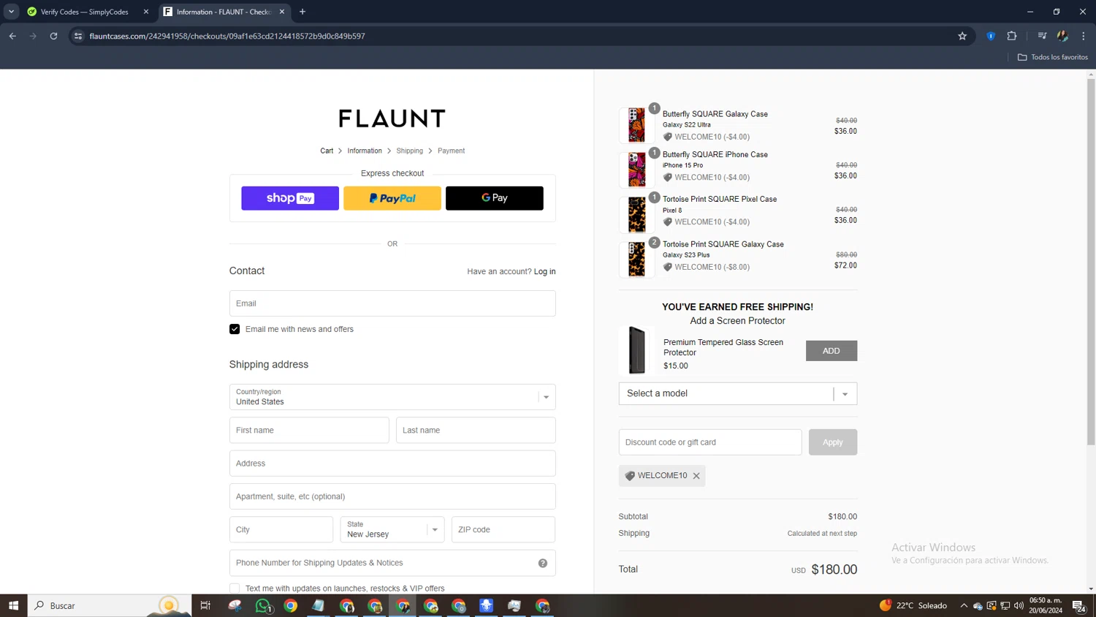The height and width of the screenshot is (617, 1096).
Task: Open the Bitwarden shield extension icon
Action: 991,36
